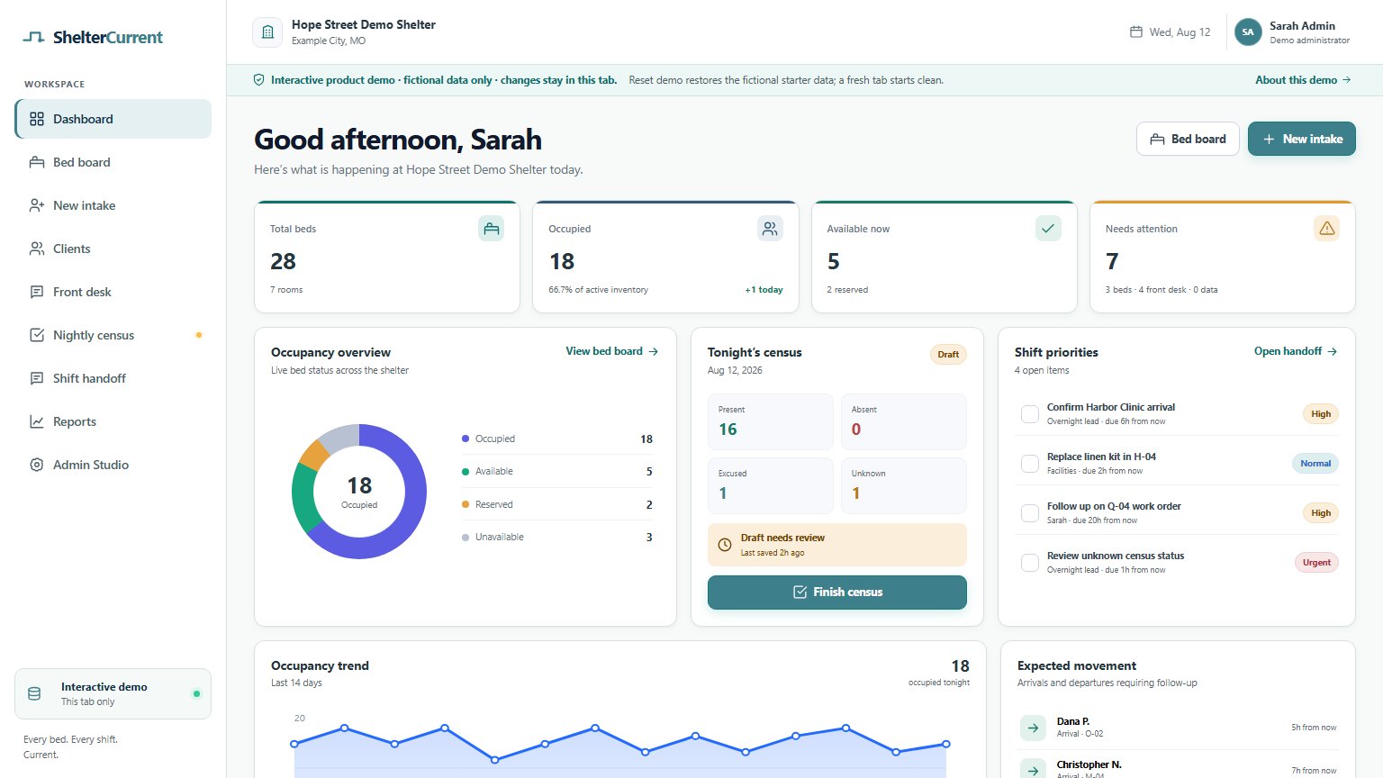Click the Normal priority badge
The width and height of the screenshot is (1383, 778).
click(1315, 464)
